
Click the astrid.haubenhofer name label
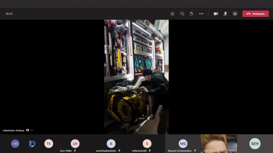tap(106, 151)
